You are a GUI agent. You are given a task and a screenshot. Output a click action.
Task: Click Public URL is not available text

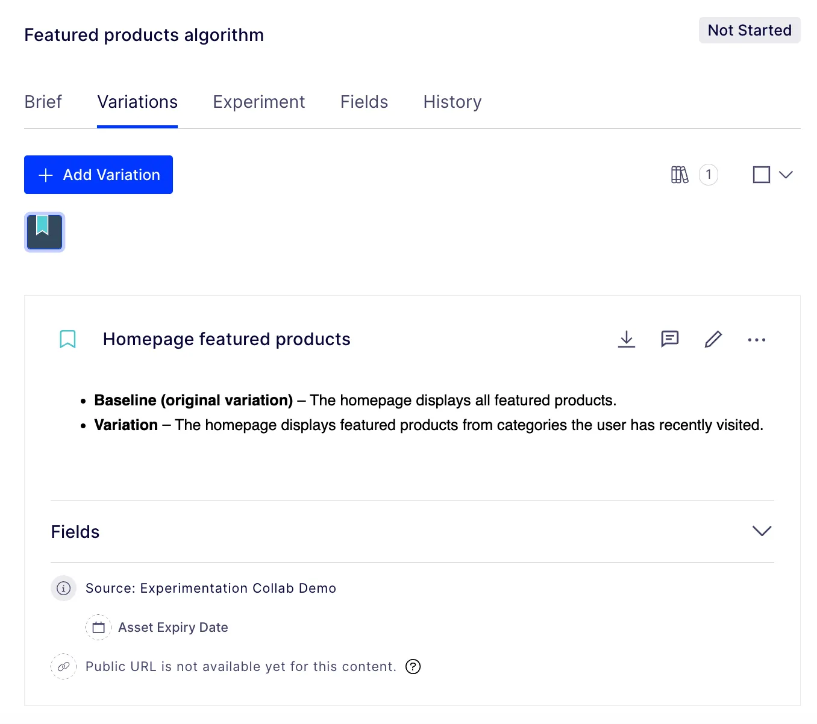tap(241, 666)
